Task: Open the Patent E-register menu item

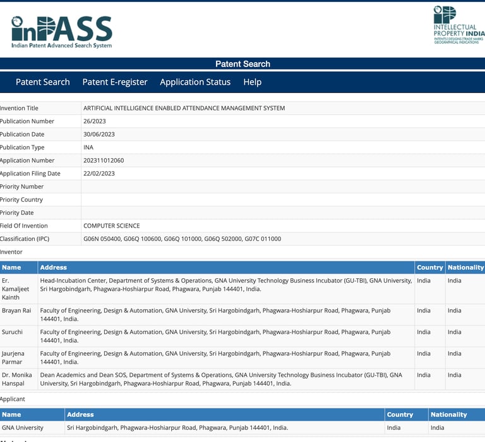Action: (115, 82)
